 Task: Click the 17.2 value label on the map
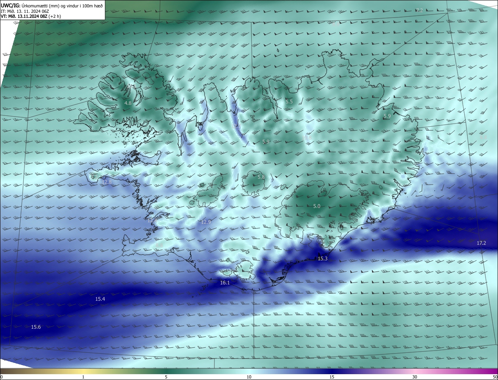[x=481, y=243]
